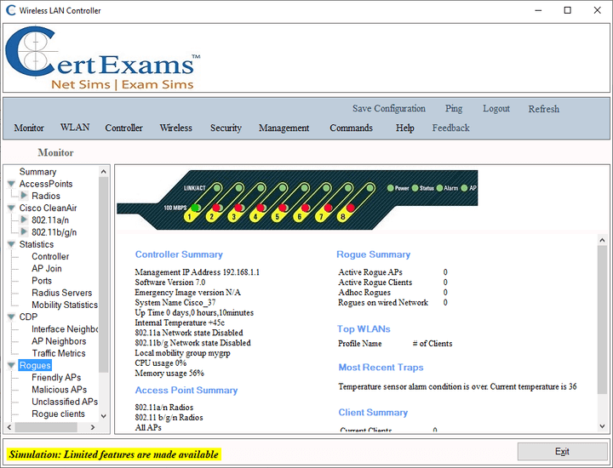
Task: Expand the 802.11b/g/n tree node
Action: click(x=24, y=231)
